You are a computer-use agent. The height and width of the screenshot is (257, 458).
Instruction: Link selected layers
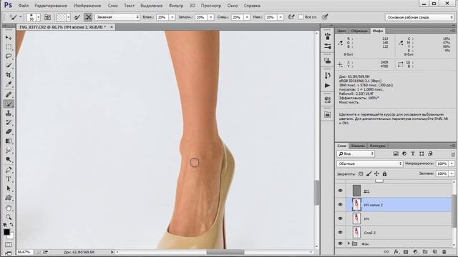pos(386,252)
